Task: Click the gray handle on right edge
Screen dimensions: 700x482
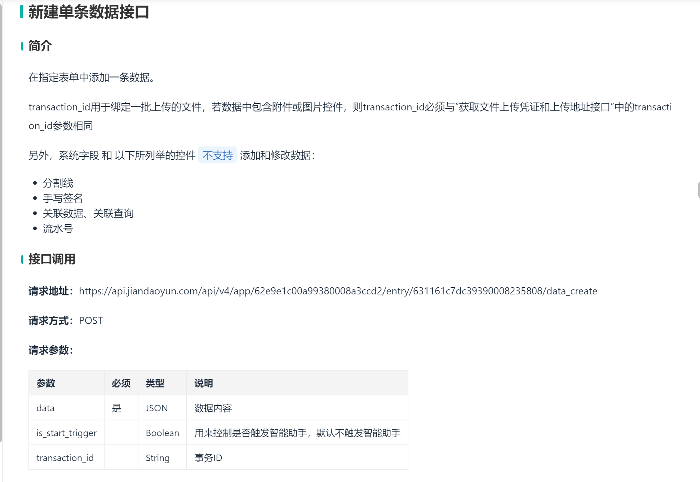Action: tap(699, 190)
